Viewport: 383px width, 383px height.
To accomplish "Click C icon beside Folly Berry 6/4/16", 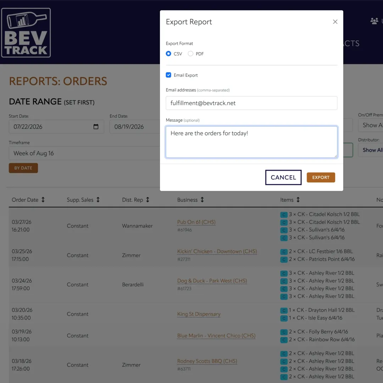I will coord(284,332).
